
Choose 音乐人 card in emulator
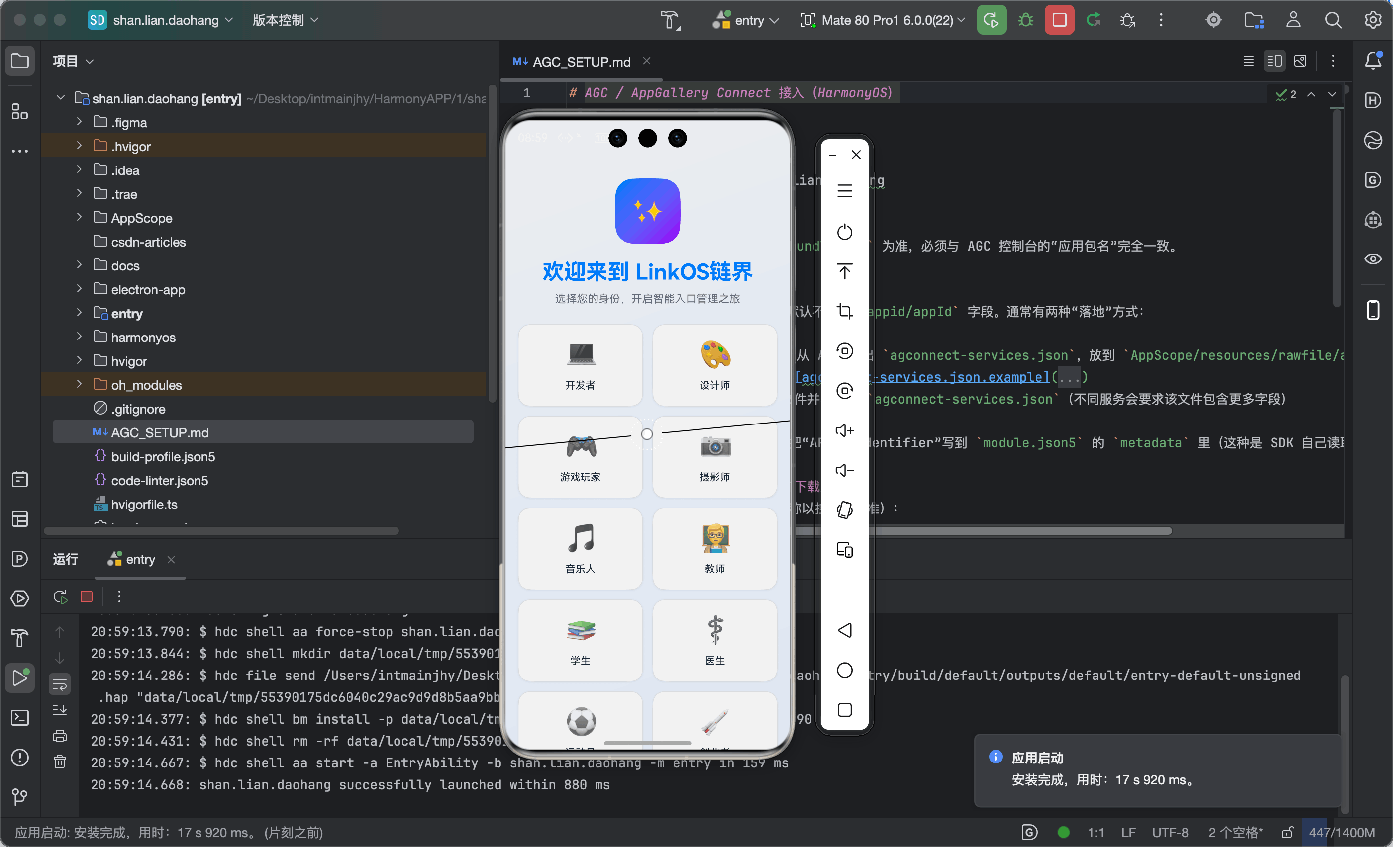[580, 548]
